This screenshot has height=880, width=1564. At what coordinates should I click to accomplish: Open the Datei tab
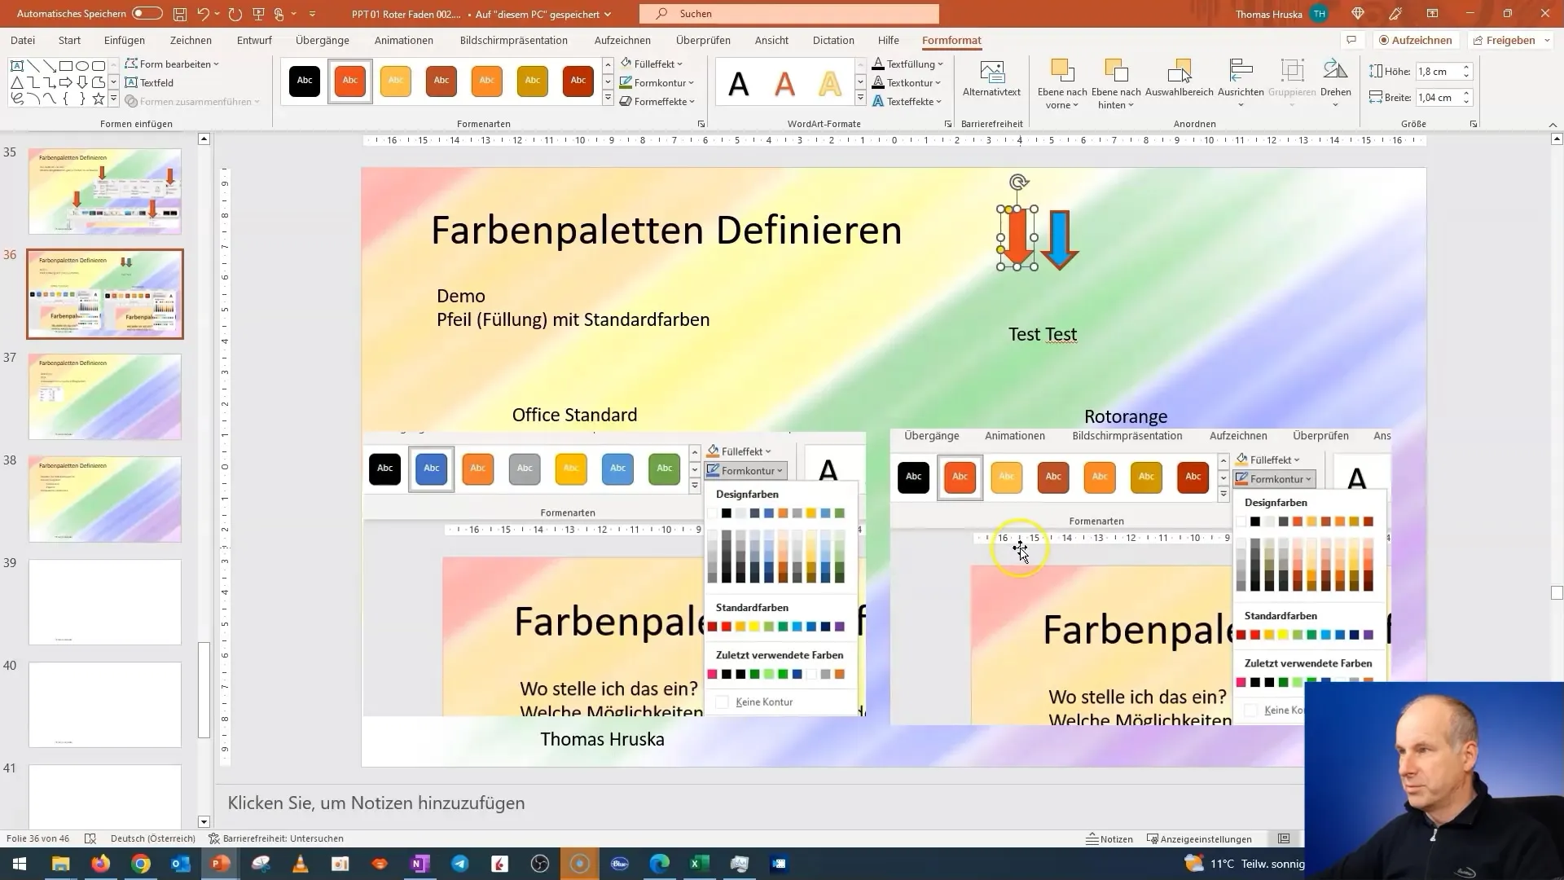pos(23,40)
